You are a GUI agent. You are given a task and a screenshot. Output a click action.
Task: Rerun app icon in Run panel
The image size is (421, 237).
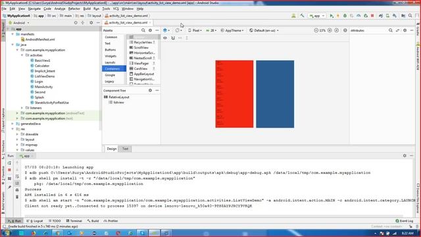click(x=9, y=163)
